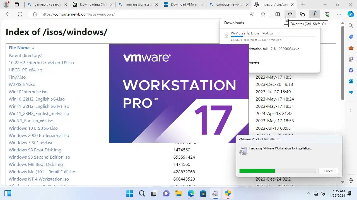Open the sidebar Games chess icon
Image resolution: width=357 pixels, height=200 pixels.
[x=351, y=59]
